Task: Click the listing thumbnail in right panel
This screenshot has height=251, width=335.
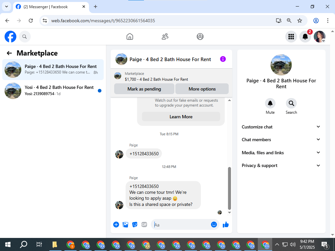Action: point(281,65)
